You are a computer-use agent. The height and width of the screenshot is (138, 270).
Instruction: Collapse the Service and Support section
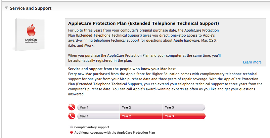point(6,8)
